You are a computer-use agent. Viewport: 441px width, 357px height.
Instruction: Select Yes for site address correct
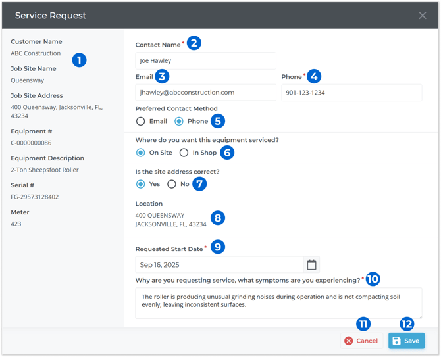coord(141,184)
